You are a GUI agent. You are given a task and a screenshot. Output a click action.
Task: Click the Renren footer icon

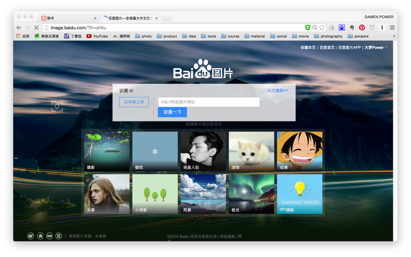pos(50,236)
